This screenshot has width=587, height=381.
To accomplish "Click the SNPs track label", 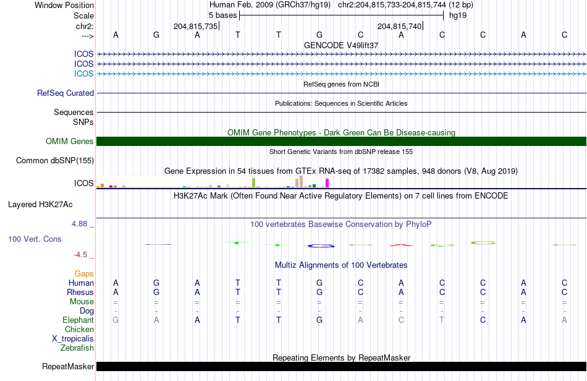I will tap(83, 122).
